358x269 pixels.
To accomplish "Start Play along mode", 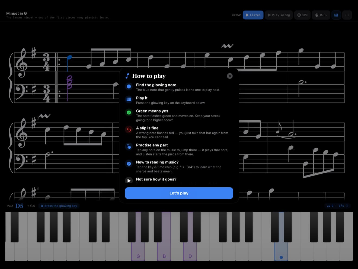I will [279, 15].
